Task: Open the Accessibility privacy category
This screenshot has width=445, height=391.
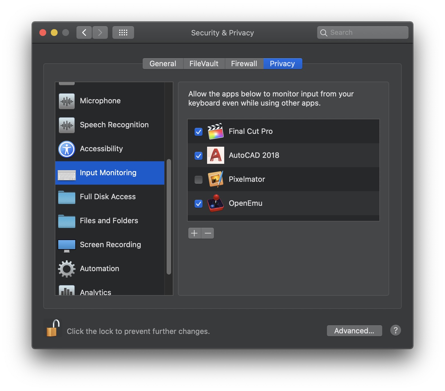Action: coord(110,149)
